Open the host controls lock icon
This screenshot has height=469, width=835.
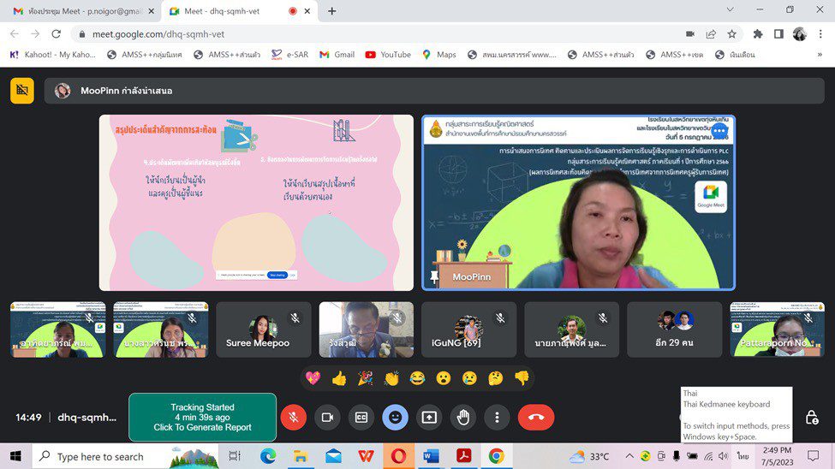[x=812, y=418]
